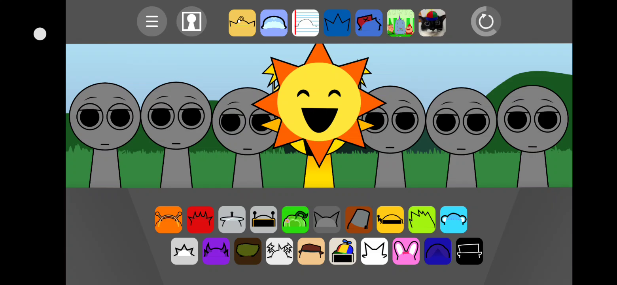Screen dimensions: 617x285
Task: Pick the purple horned hair icon
Action: point(216,251)
